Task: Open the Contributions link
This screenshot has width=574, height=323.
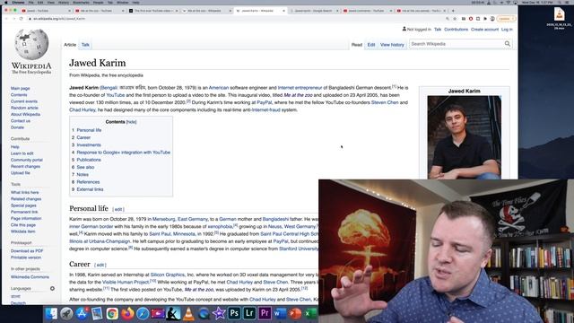Action: pyautogui.click(x=457, y=30)
